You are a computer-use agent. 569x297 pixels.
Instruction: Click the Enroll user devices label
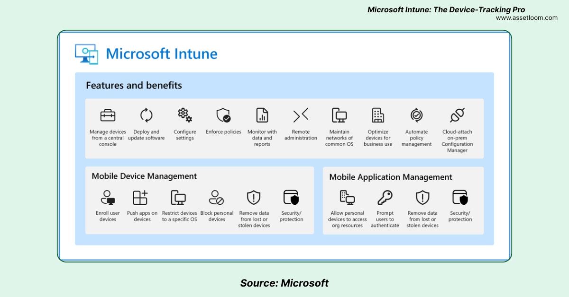click(x=108, y=216)
